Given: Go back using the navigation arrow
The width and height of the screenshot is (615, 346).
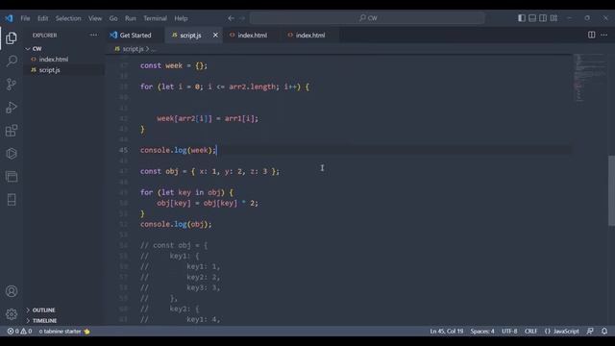Looking at the screenshot, I should point(231,18).
